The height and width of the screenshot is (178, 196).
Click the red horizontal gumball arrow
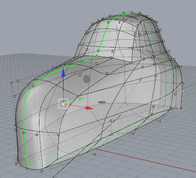click(x=89, y=108)
